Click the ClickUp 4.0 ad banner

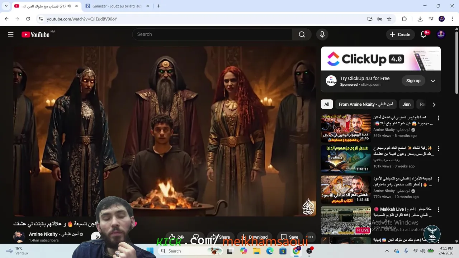tap(381, 59)
